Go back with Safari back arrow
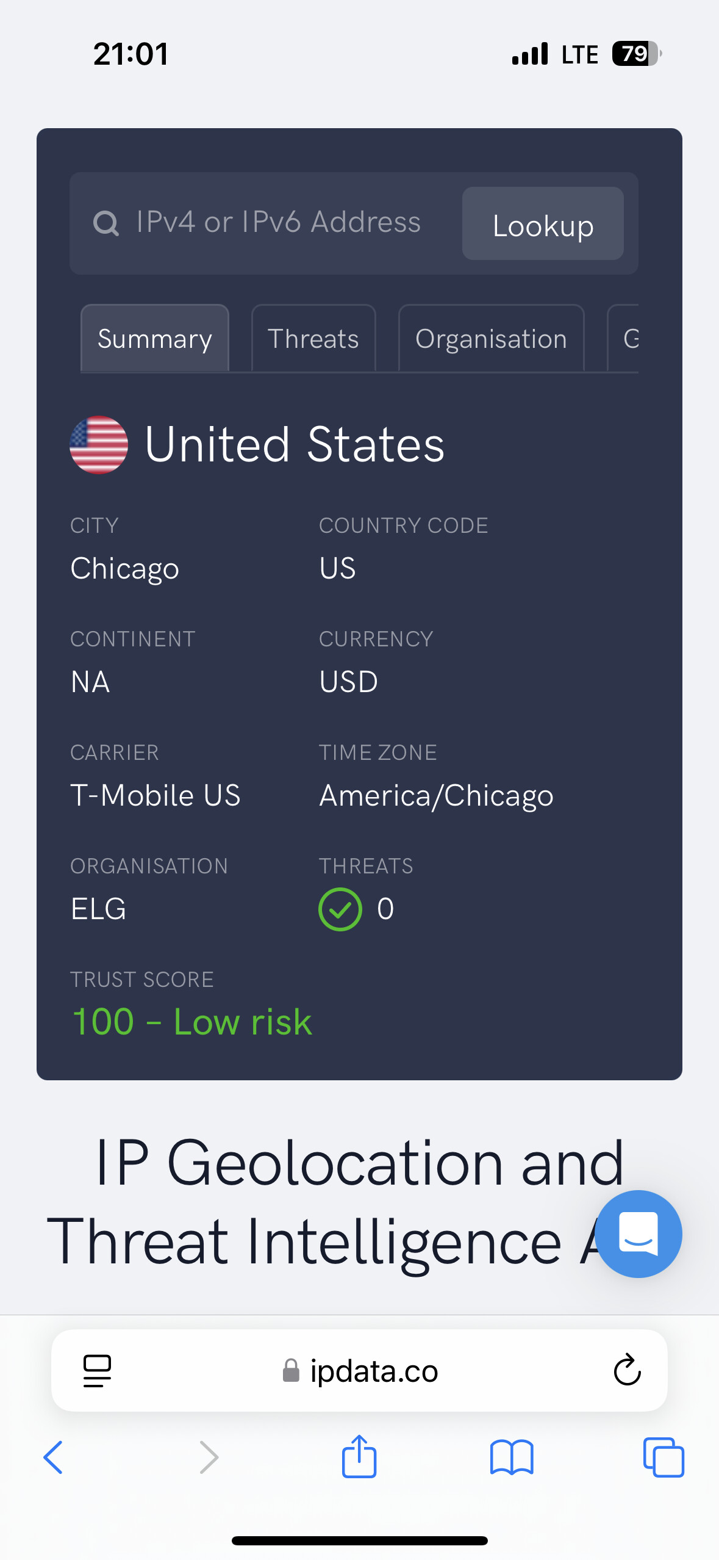The width and height of the screenshot is (719, 1560). pos(53,1457)
